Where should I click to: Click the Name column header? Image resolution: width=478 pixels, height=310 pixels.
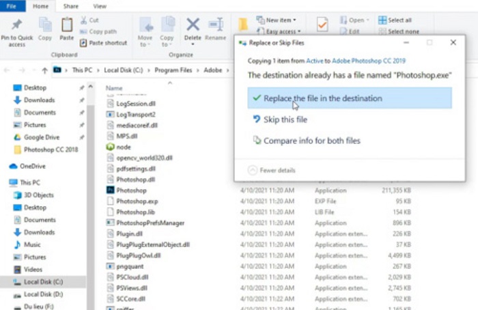[114, 88]
